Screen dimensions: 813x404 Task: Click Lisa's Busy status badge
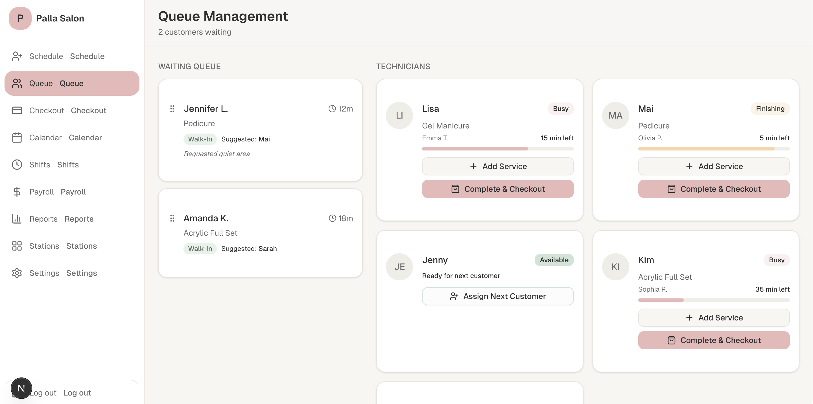561,109
